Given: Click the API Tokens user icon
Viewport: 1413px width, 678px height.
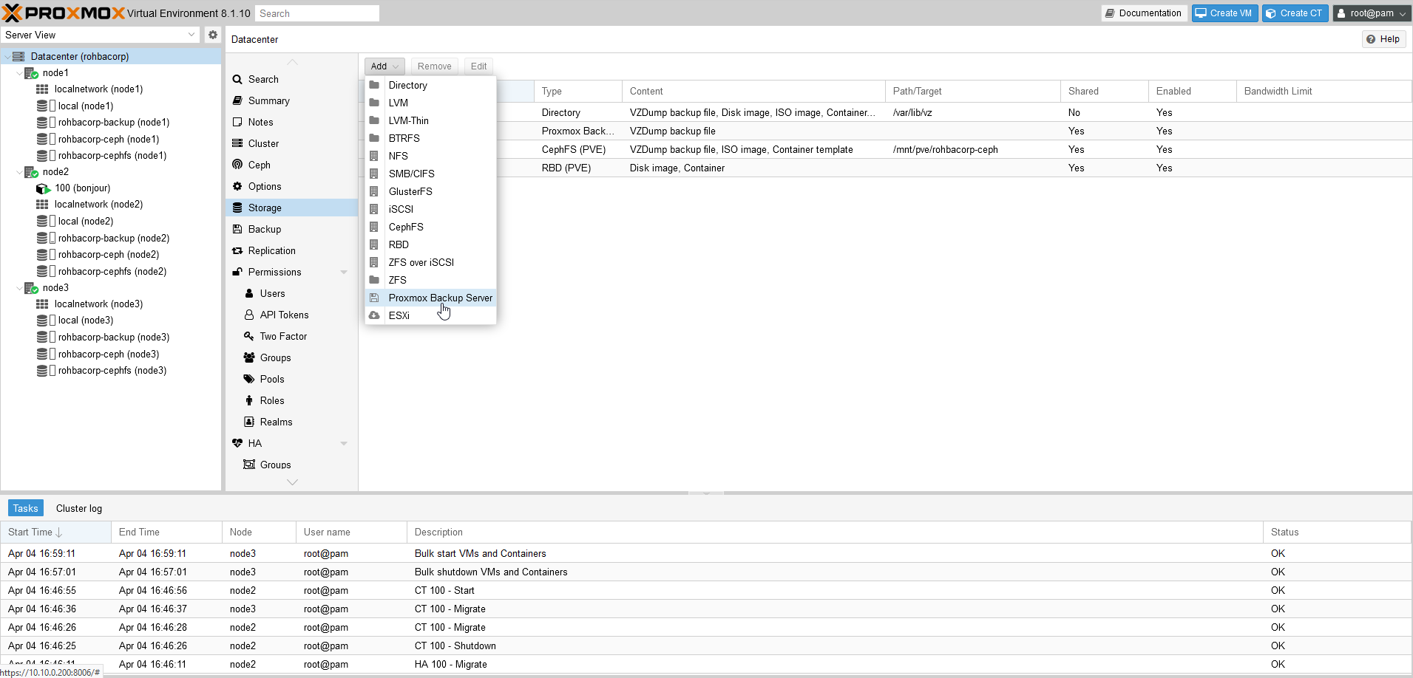Looking at the screenshot, I should [x=249, y=315].
